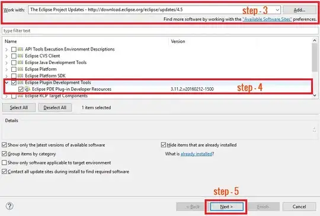Uncheck Eclipse Plugin Development Tools checkbox
This screenshot has height=216, width=320.
point(14,82)
